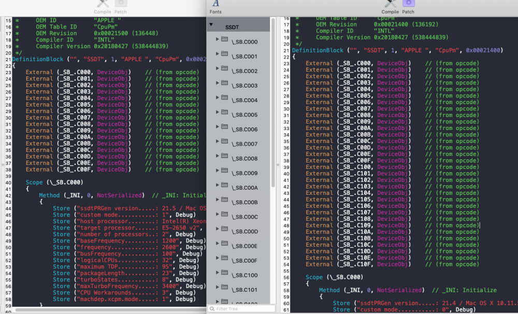
Task: Select the \_SB.C101 tree label
Action: 244,290
